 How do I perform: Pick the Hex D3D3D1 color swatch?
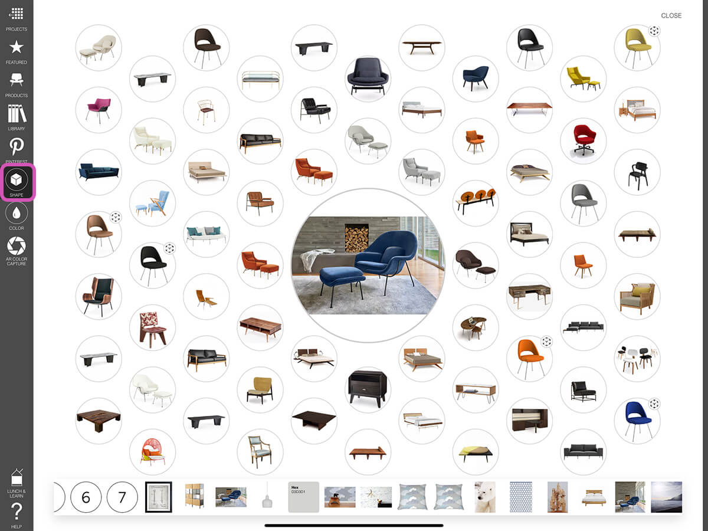(x=303, y=497)
